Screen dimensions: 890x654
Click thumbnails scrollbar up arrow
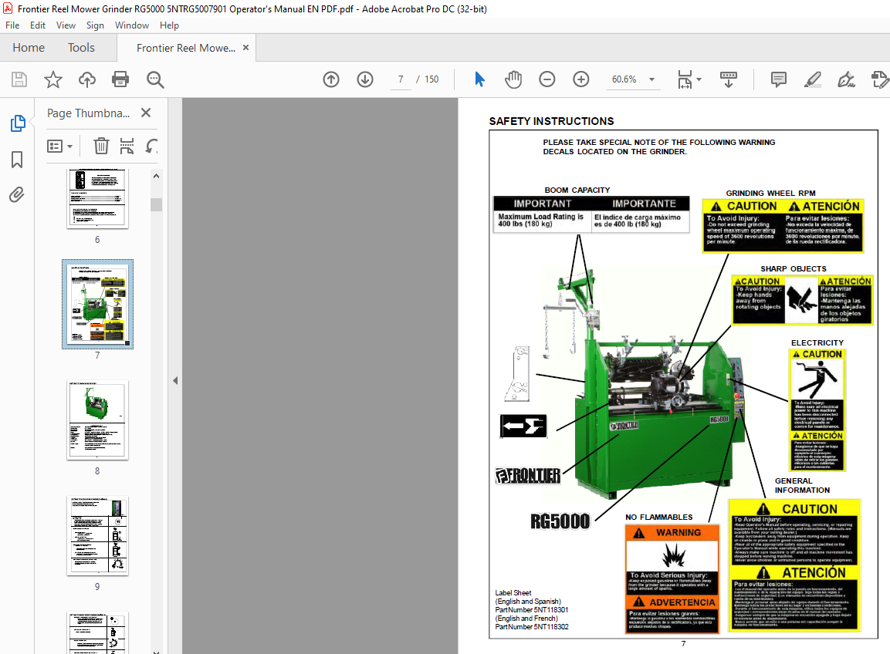pos(156,176)
